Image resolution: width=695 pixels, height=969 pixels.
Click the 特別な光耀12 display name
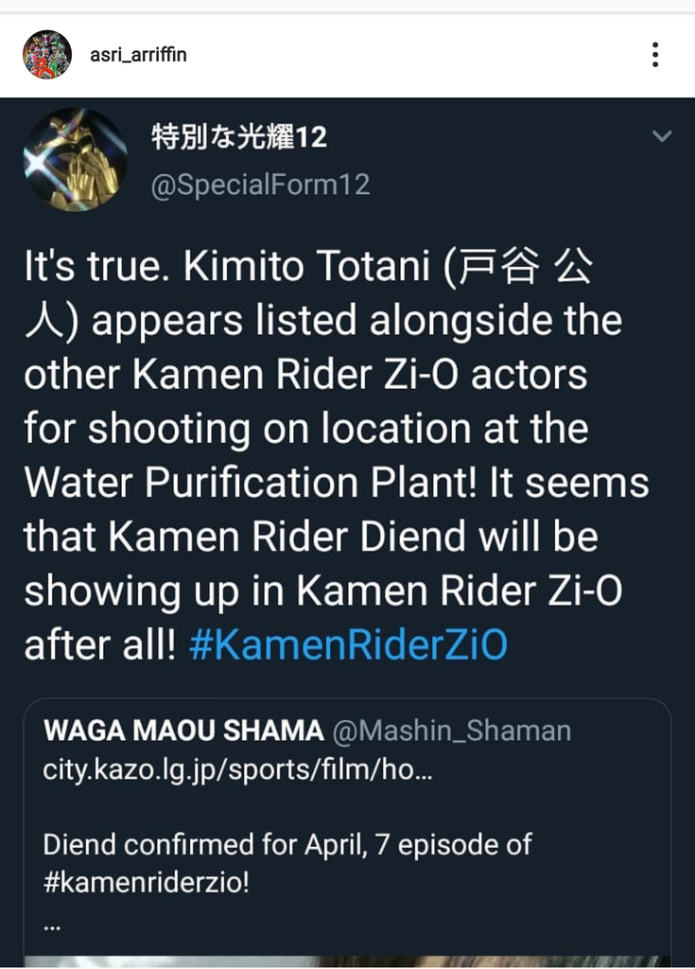pos(239,137)
